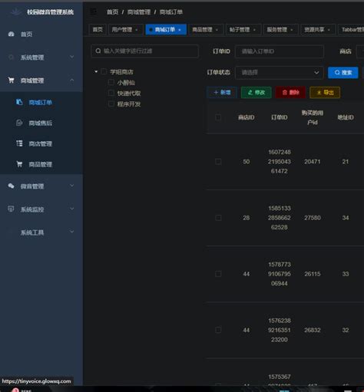Click the 小醉仙 tree item label
This screenshot has height=392, width=364.
(x=126, y=83)
